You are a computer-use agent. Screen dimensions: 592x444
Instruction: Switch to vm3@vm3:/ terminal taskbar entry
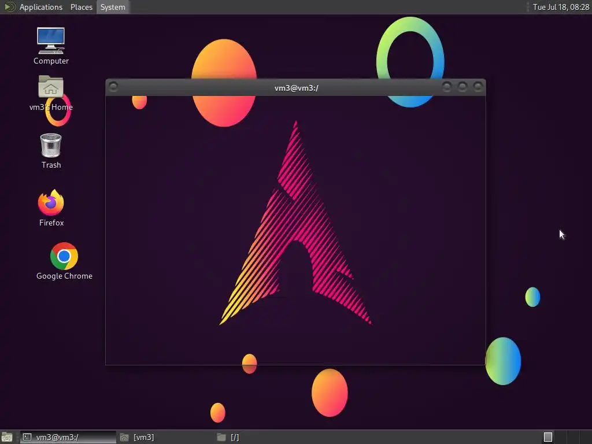click(68, 437)
